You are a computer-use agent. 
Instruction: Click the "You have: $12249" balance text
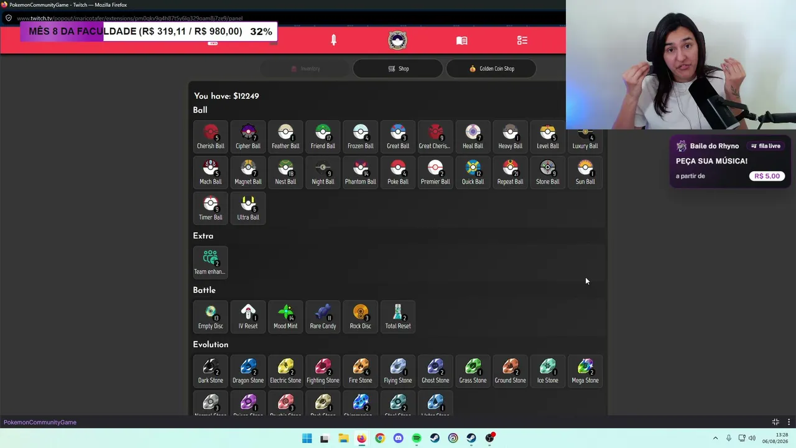click(226, 96)
